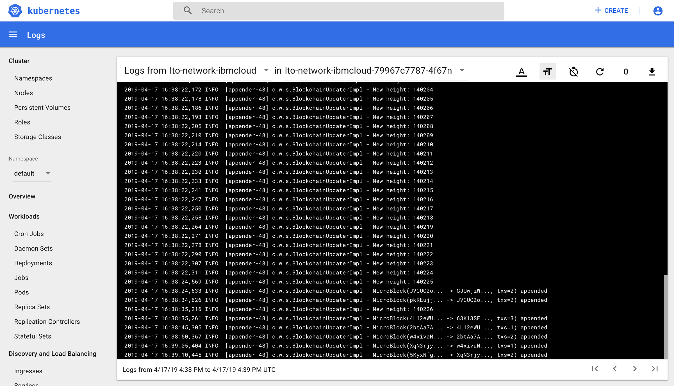Go to next log page arrow
This screenshot has height=386, width=674.
[635, 369]
